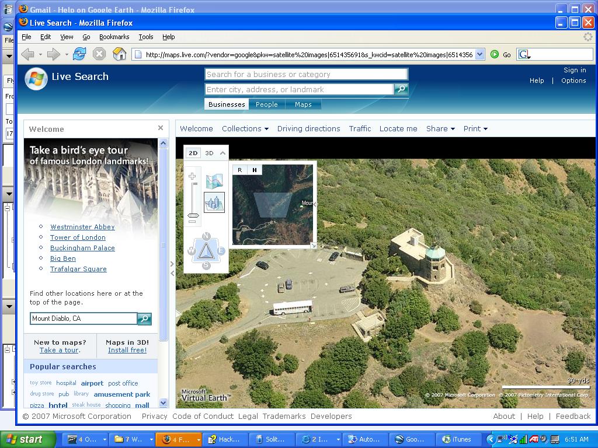Select the Maps search tab
Image resolution: width=598 pixels, height=448 pixels.
(303, 104)
